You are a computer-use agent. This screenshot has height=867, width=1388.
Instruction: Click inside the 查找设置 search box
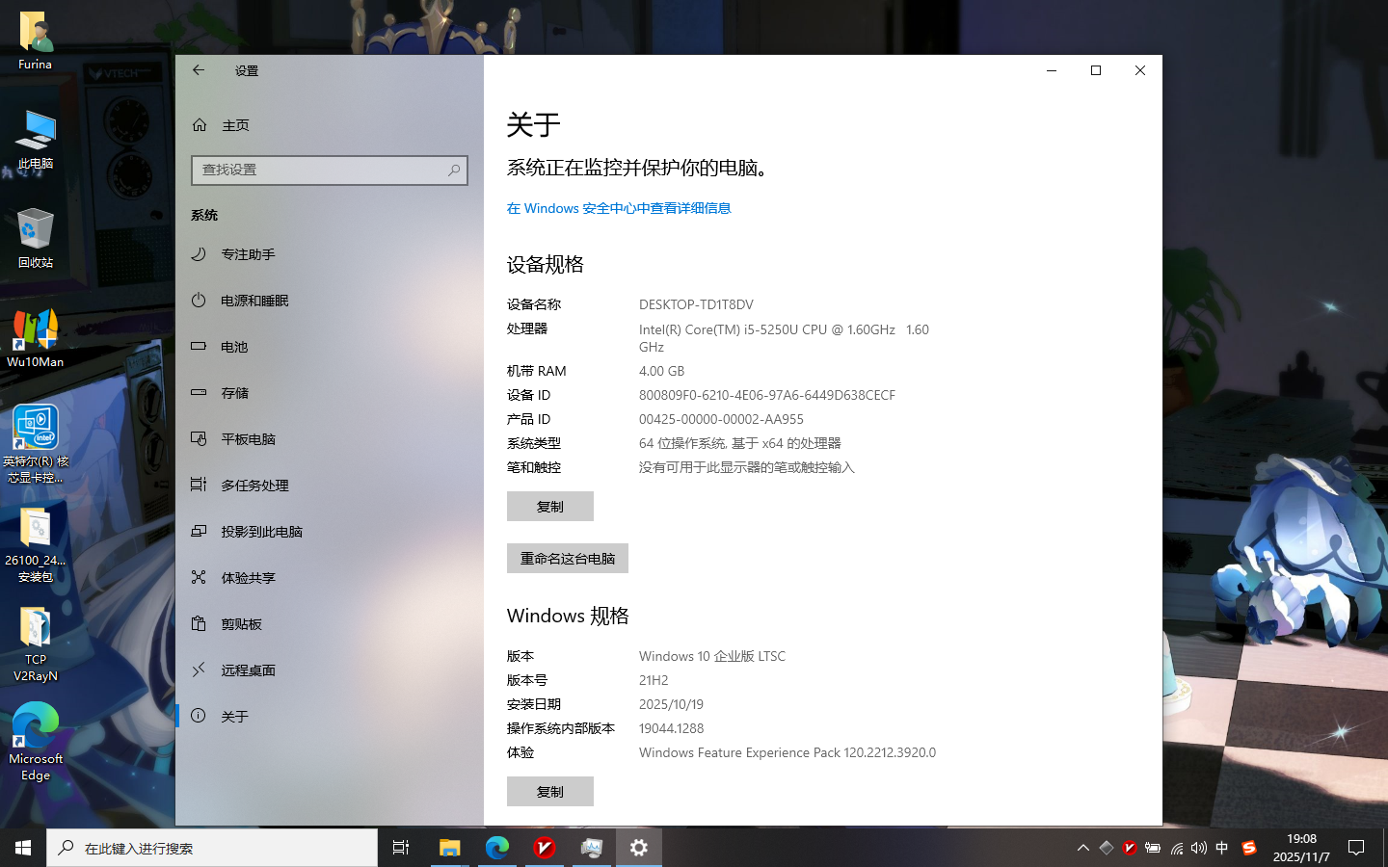pyautogui.click(x=330, y=171)
